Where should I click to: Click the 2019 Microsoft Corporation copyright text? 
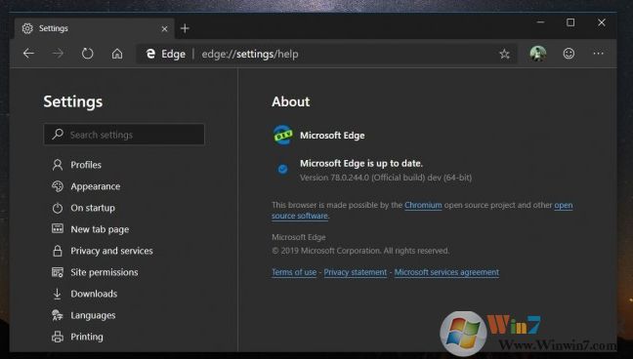tap(360, 251)
